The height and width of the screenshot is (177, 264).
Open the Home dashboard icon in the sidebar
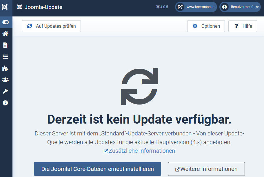pos(6,33)
